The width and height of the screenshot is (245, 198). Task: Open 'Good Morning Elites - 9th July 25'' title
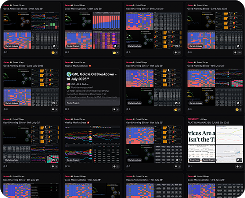click(21, 180)
